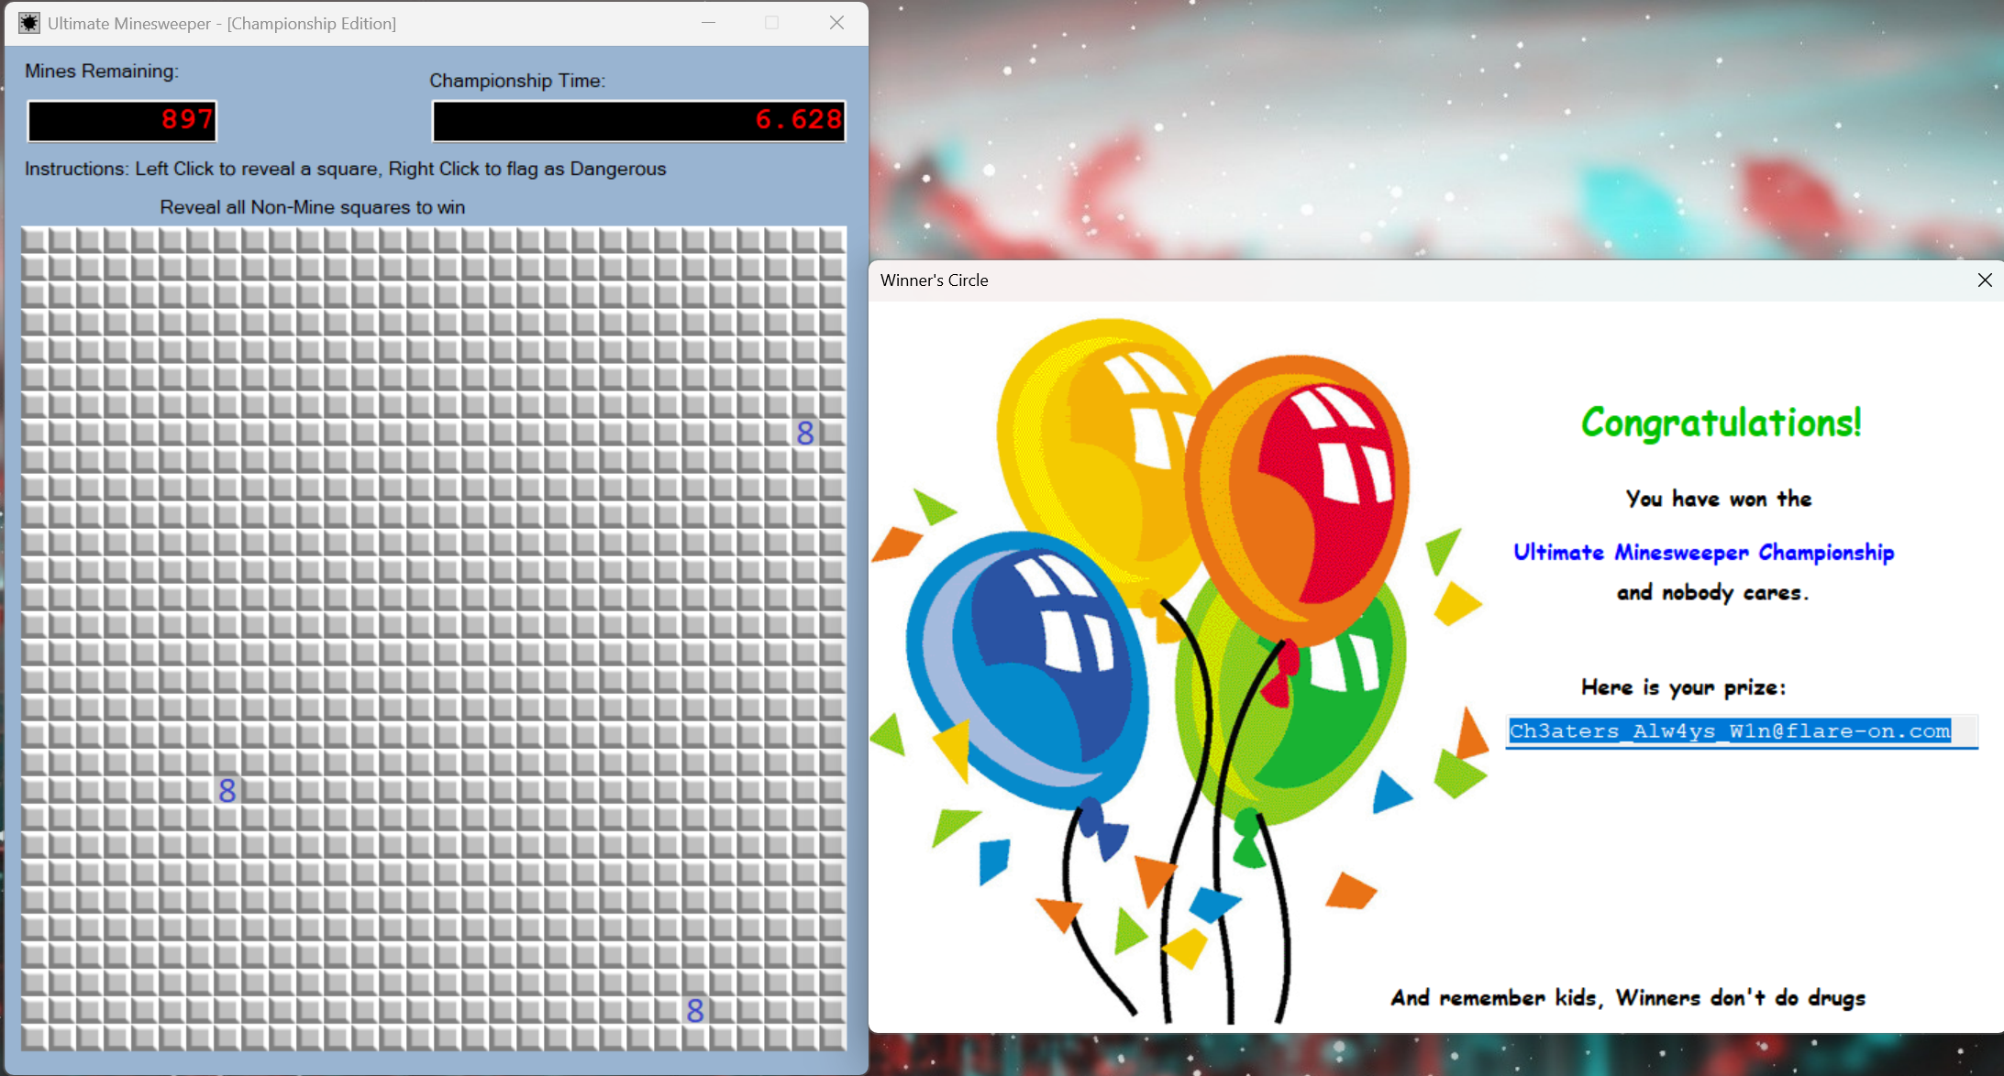Reveal the bottom-right corner square of grid

coord(832,1038)
